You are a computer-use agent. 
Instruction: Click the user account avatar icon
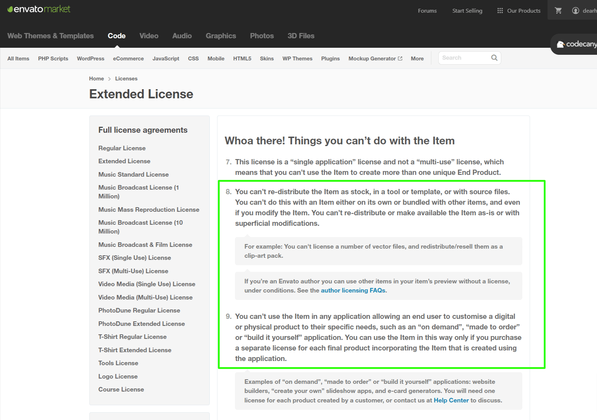[575, 11]
